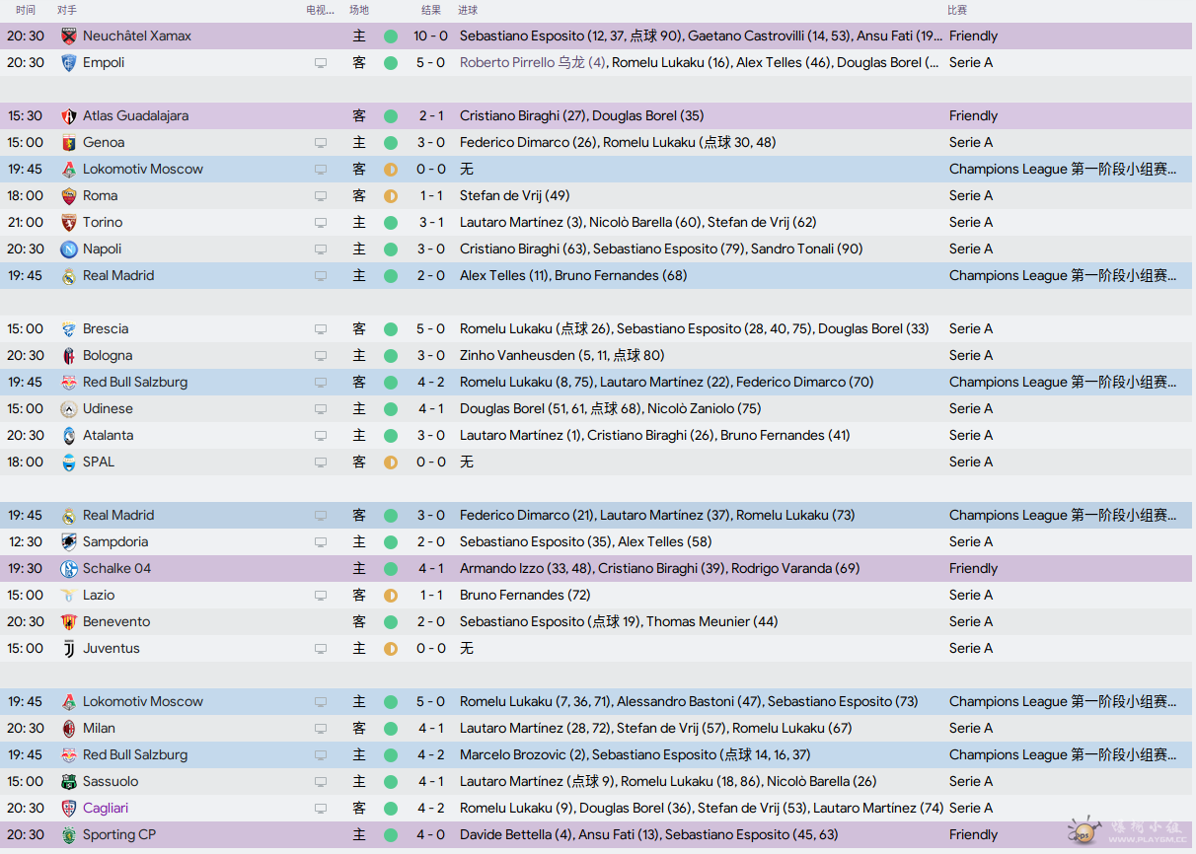1196x854 pixels.
Task: Click the 客 venue cell in Benevento row
Action: [x=359, y=621]
